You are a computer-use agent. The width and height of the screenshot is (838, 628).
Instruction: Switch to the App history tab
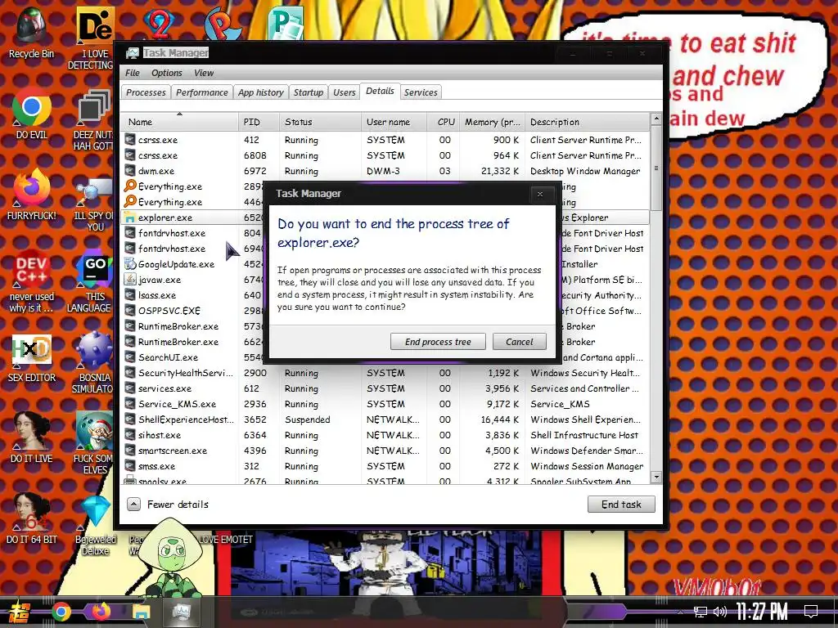point(261,92)
